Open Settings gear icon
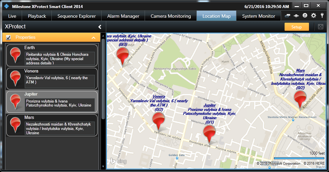The width and height of the screenshot is (329, 172). 314,15
